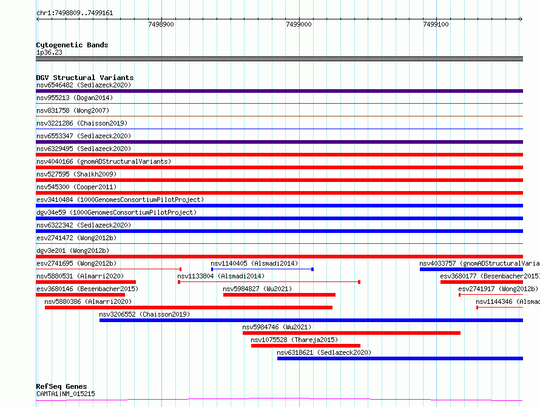Click the nsv3221286 (Chaisson2019) label
Image resolution: width=540 pixels, height=407 pixels.
click(x=82, y=123)
